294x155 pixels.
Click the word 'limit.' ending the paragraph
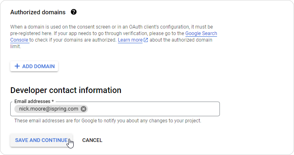coord(16,46)
